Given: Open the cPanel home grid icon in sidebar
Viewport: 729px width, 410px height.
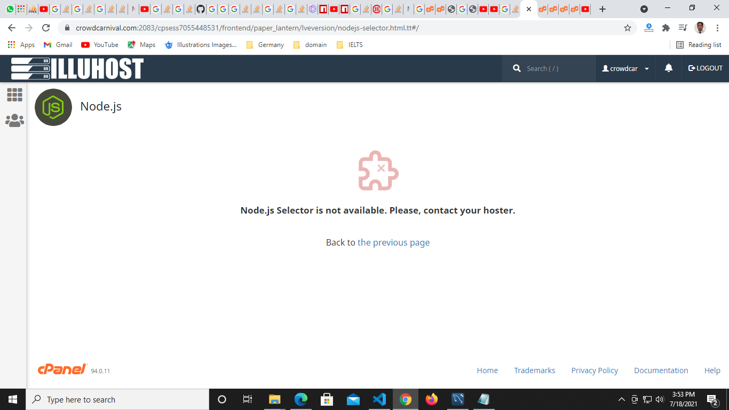Looking at the screenshot, I should 14,95.
